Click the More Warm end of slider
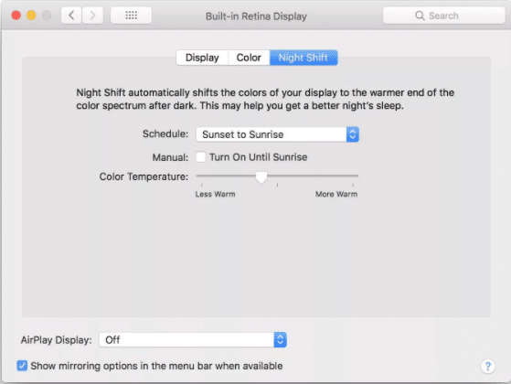Image resolution: width=511 pixels, height=384 pixels. [x=353, y=176]
